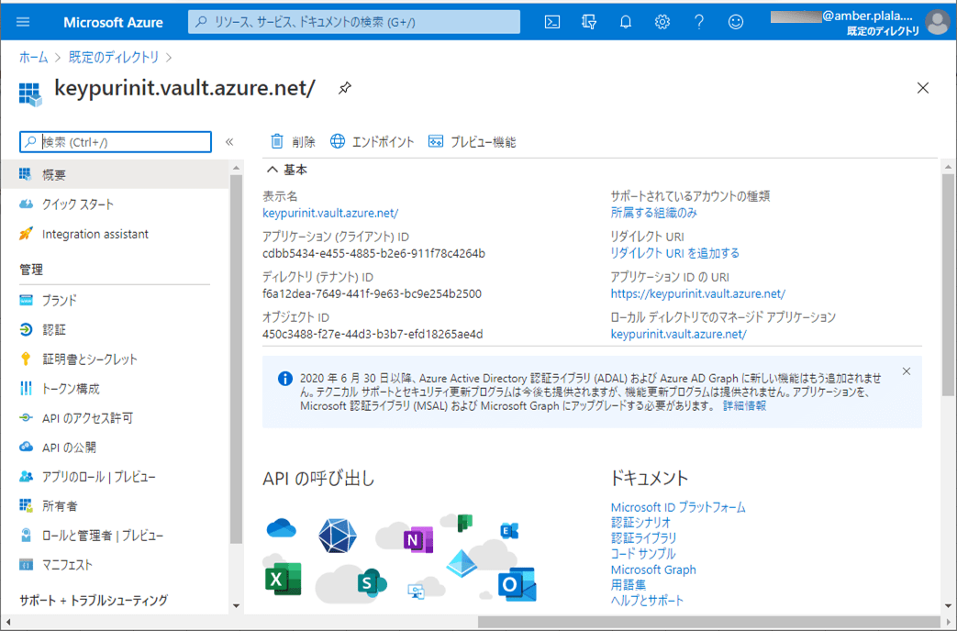
Task: Click the object ID value
Action: [373, 334]
